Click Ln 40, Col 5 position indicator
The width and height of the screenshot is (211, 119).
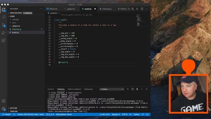coord(105,114)
